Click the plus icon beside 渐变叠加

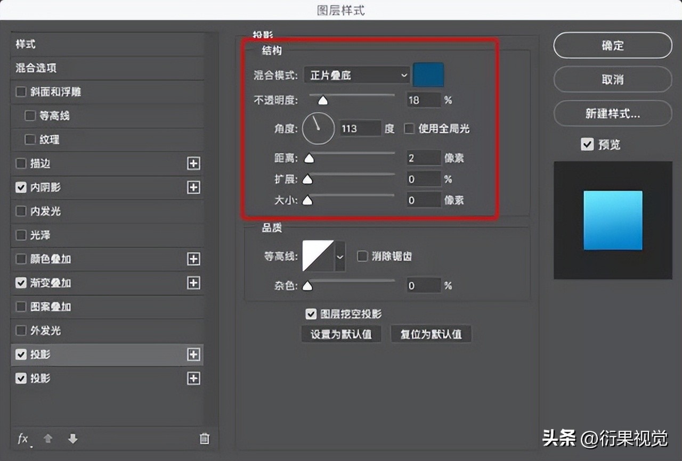pos(193,283)
